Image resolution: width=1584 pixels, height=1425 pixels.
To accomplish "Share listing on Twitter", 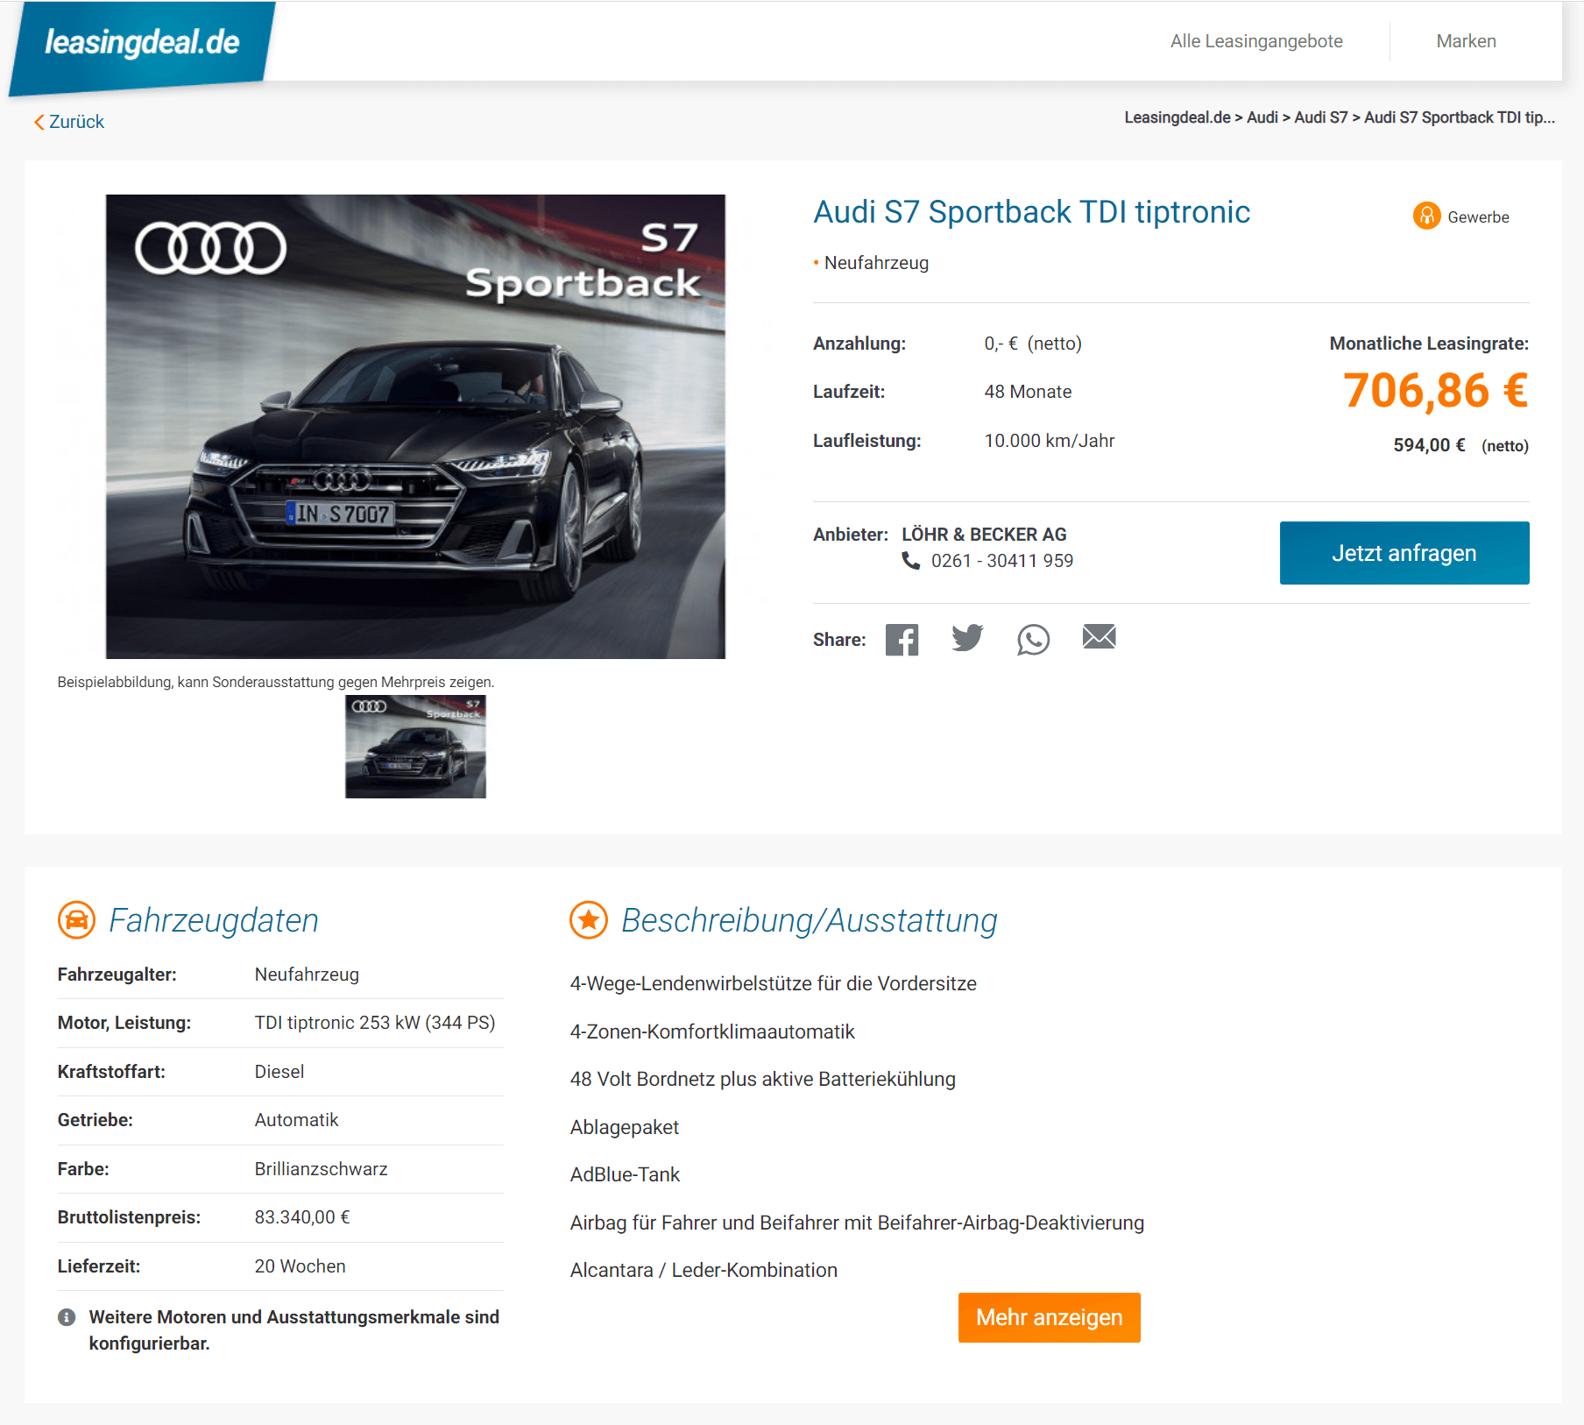I will tap(967, 639).
